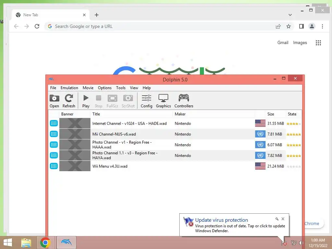Open Chrome profile avatar icon

312,26
